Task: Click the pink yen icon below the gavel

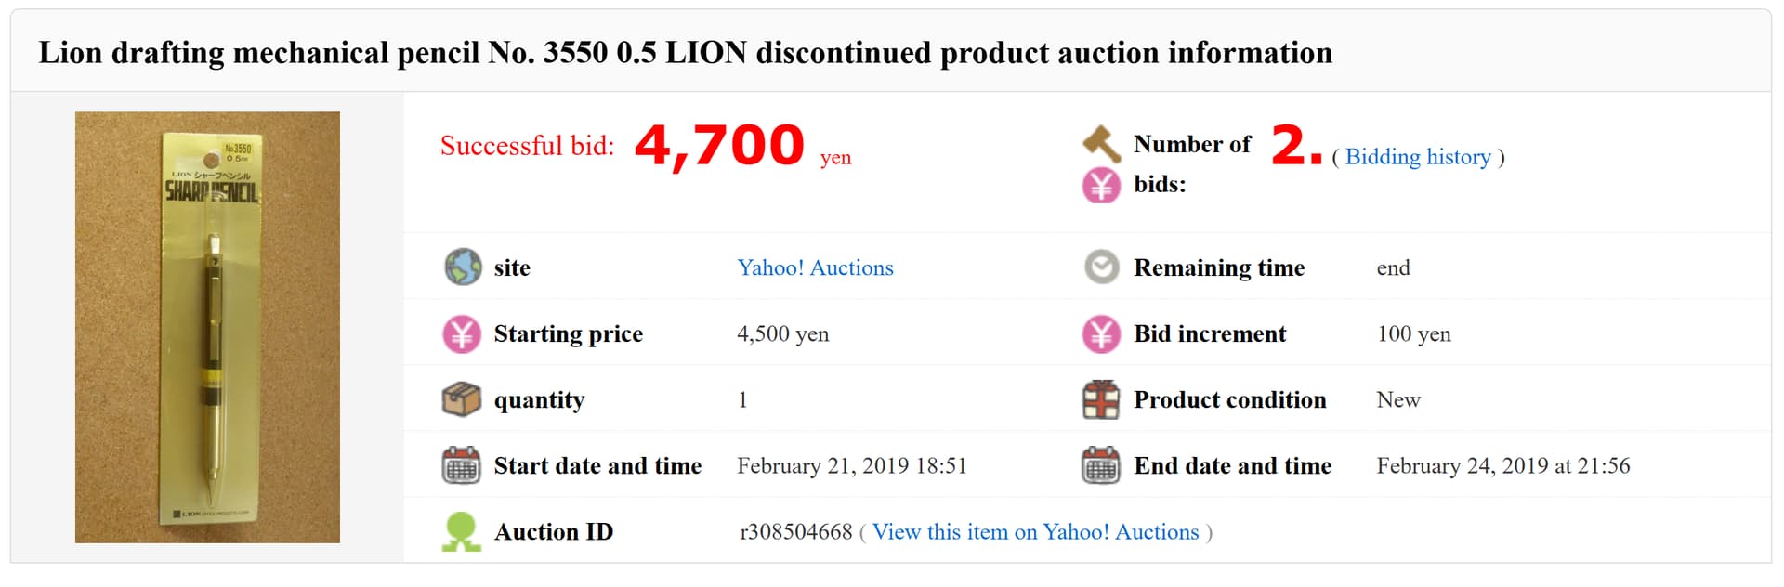Action: click(x=1102, y=186)
